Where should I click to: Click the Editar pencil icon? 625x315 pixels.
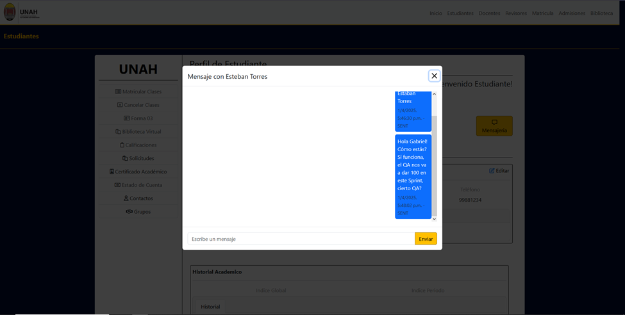pyautogui.click(x=492, y=170)
